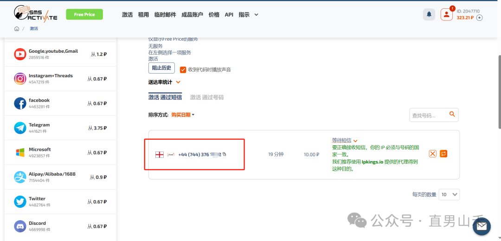Open the 临时邮件 menu item
The width and height of the screenshot is (501, 241).
pyautogui.click(x=165, y=15)
